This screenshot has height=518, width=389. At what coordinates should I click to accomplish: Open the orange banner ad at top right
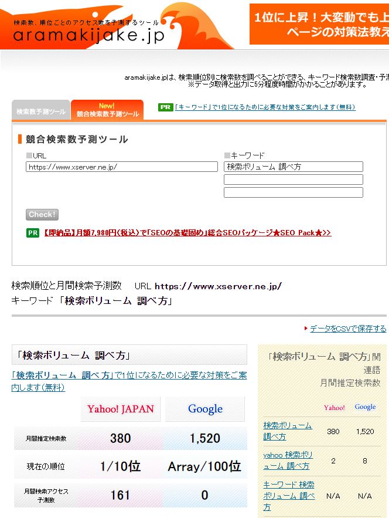click(319, 24)
